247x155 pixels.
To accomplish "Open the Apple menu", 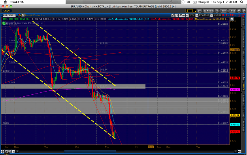I will tap(5, 2).
